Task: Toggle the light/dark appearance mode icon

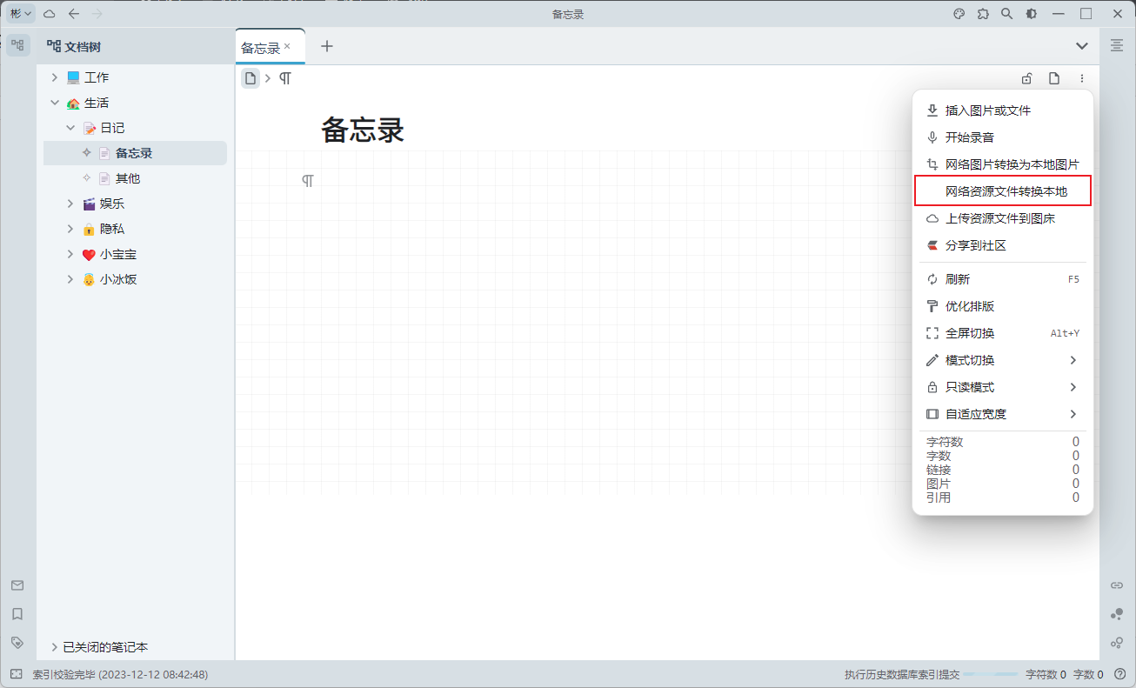Action: coord(1031,14)
